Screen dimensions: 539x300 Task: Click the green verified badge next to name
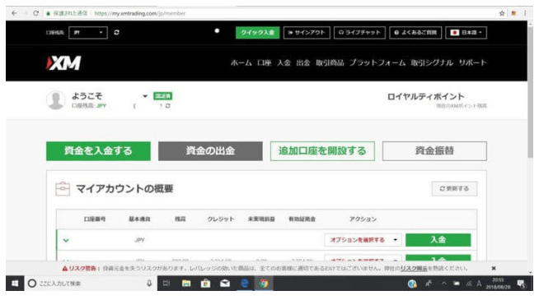pos(162,96)
